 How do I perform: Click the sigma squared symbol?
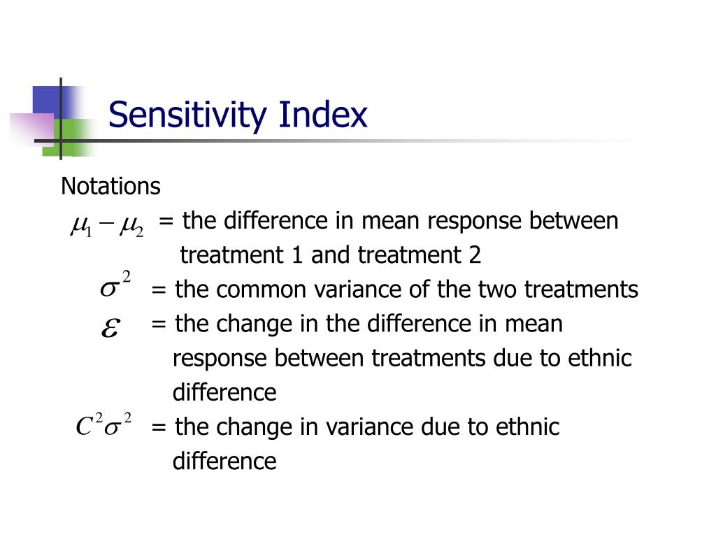(x=115, y=284)
